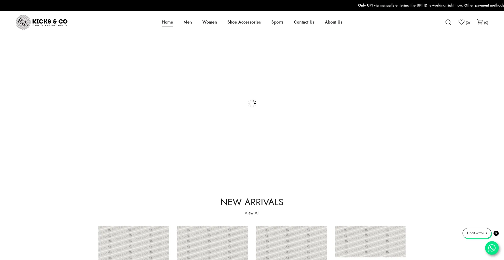Go to the Home menu item

coord(167,22)
